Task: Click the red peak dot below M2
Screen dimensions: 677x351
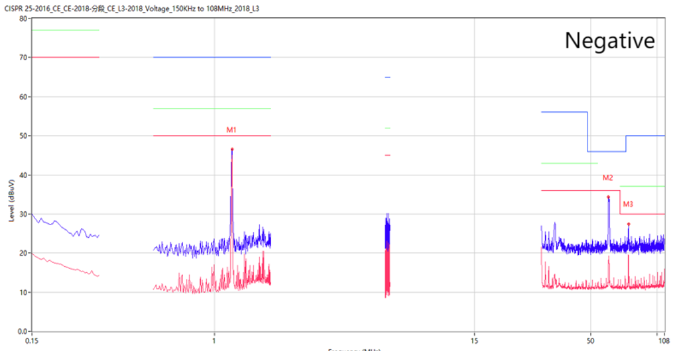Action: click(608, 197)
